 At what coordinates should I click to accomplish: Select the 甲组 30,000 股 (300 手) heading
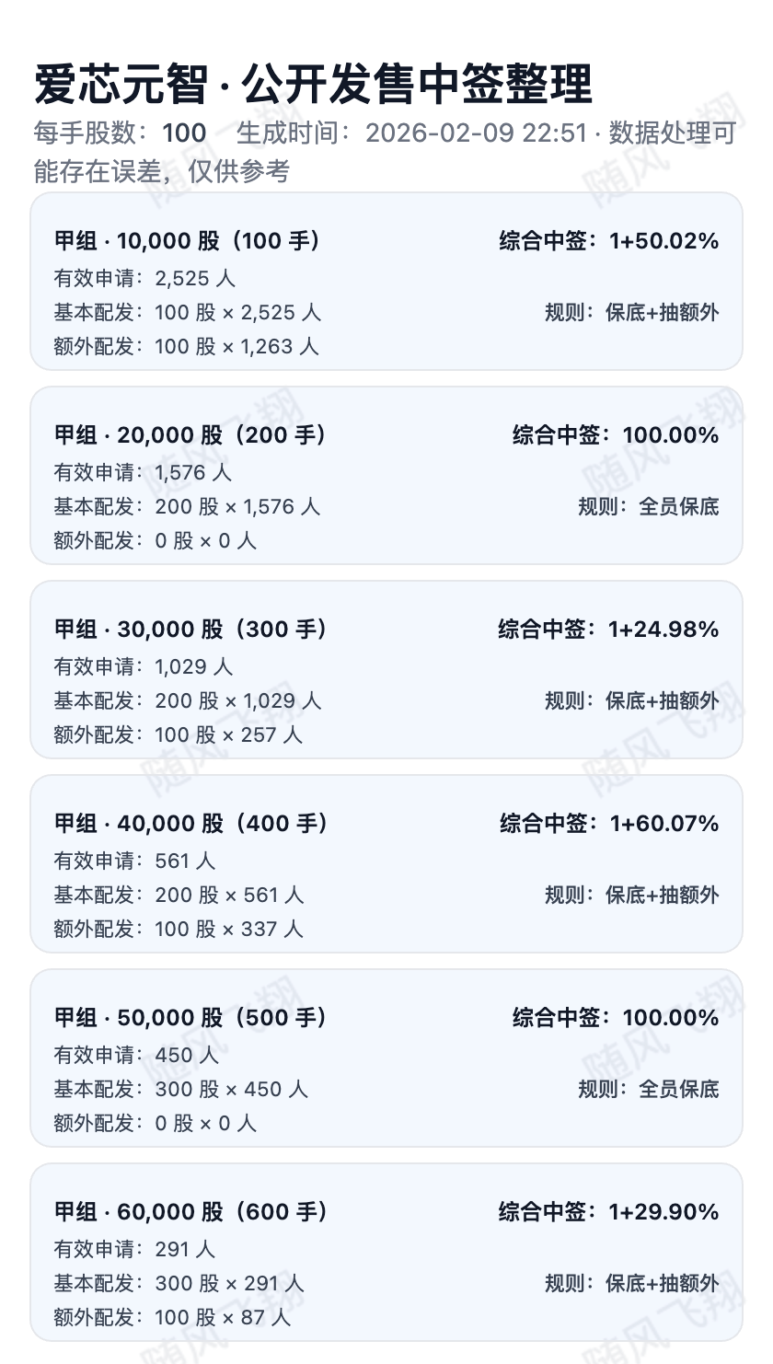pos(190,630)
